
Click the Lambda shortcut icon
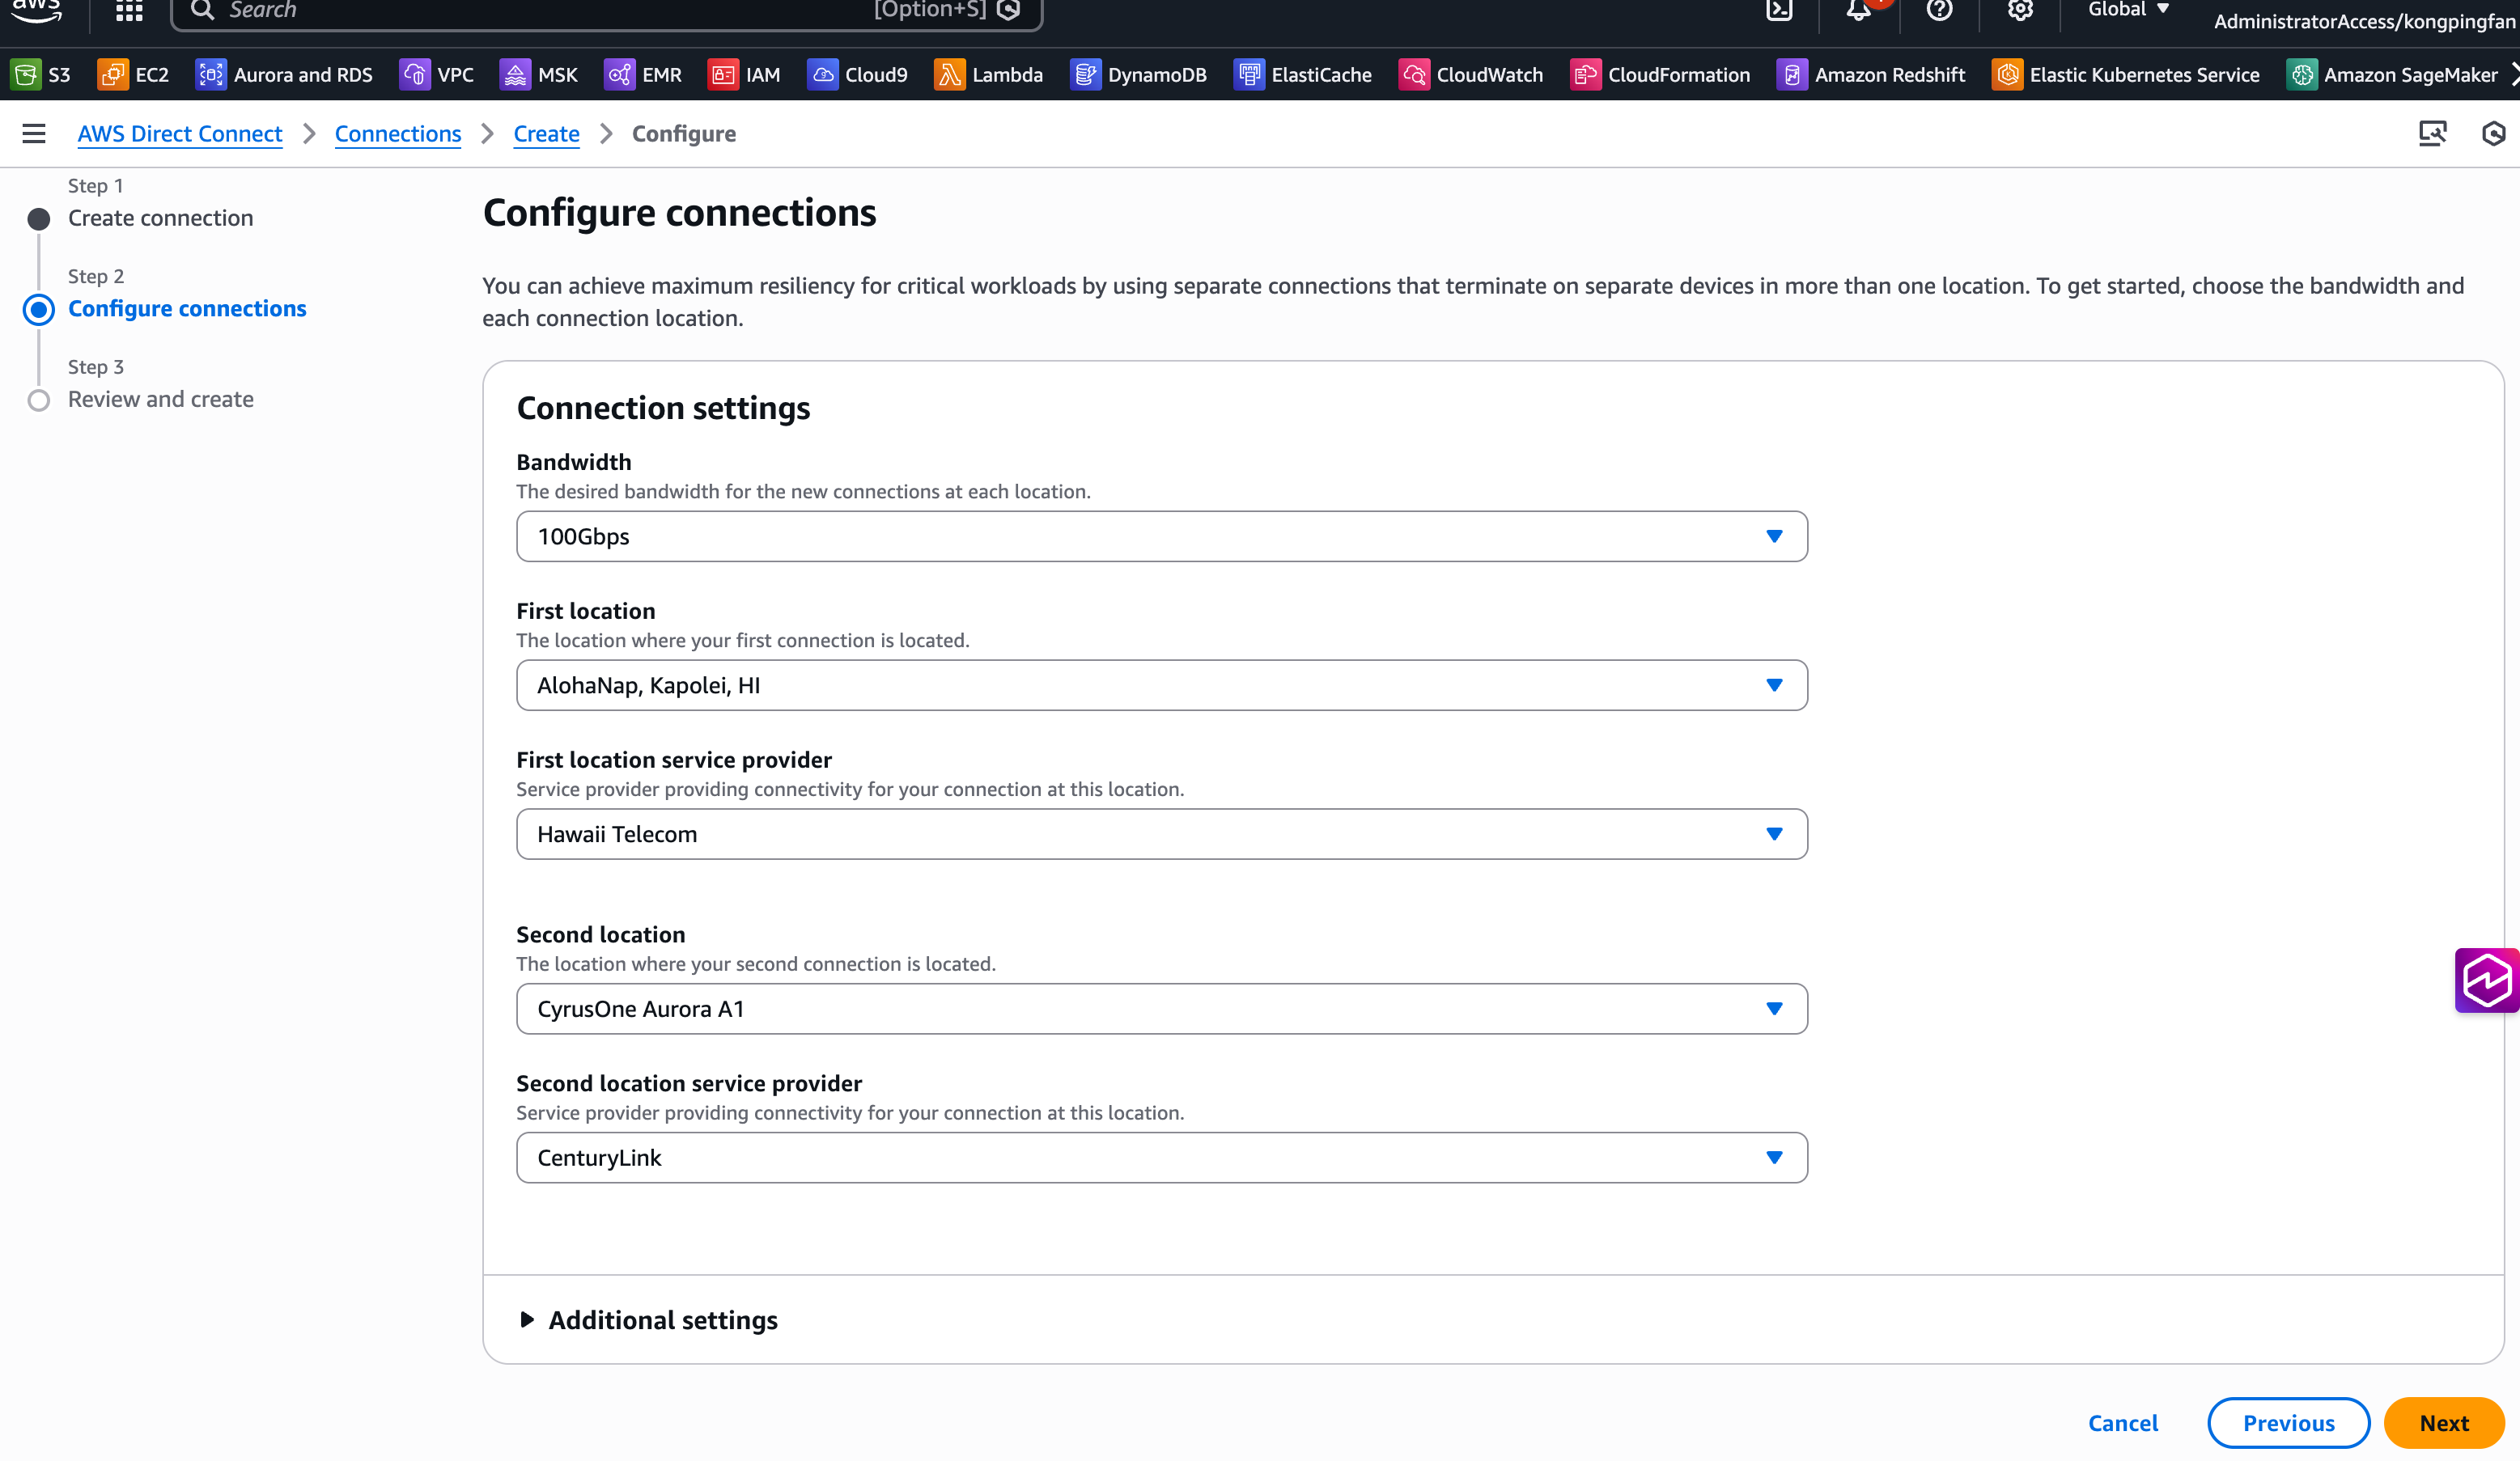(x=949, y=75)
